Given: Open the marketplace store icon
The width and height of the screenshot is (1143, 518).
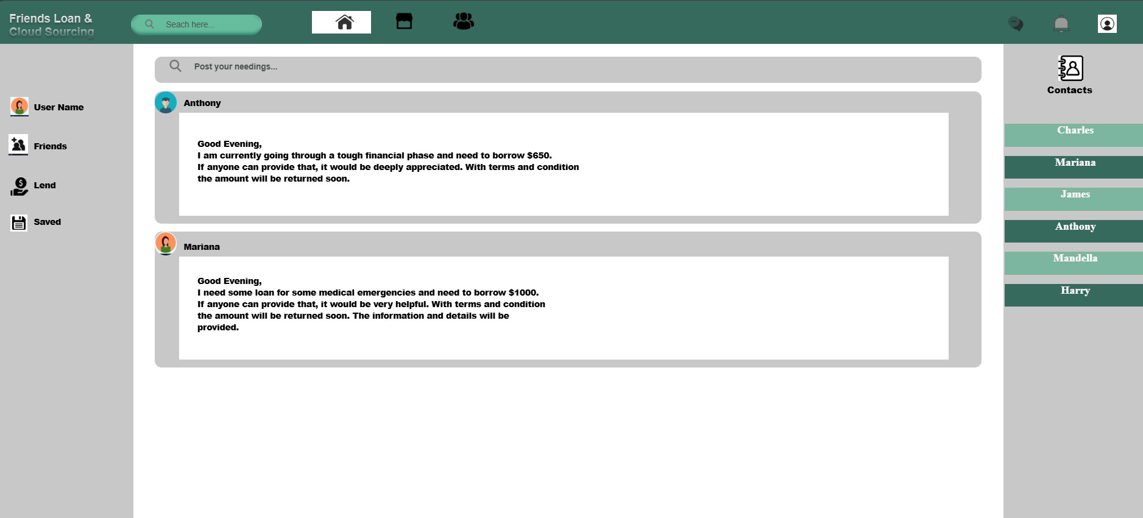Looking at the screenshot, I should coord(404,21).
